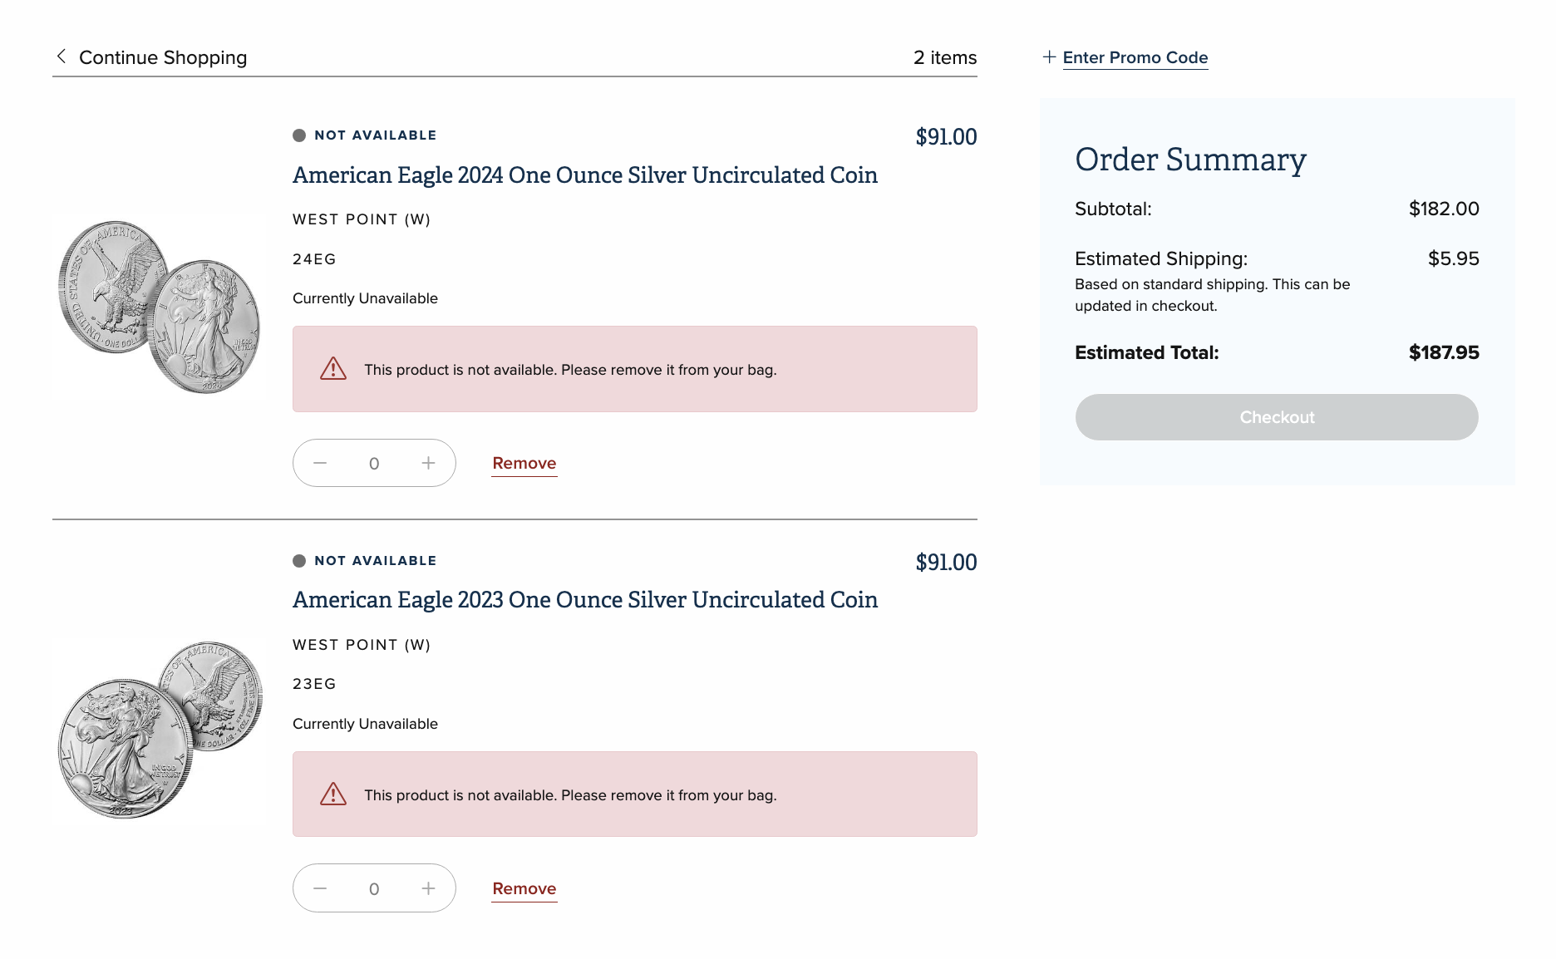The width and height of the screenshot is (1556, 959).
Task: Click the Checkout button
Action: (x=1277, y=417)
